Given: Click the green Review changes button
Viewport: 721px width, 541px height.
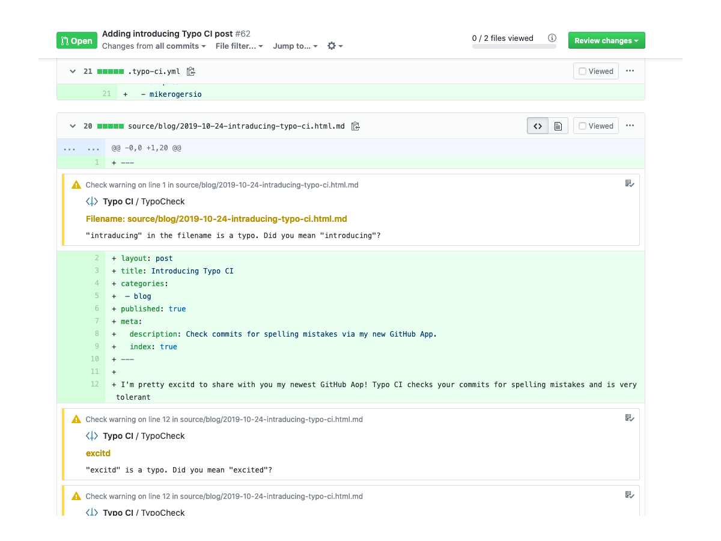Looking at the screenshot, I should click(x=606, y=41).
